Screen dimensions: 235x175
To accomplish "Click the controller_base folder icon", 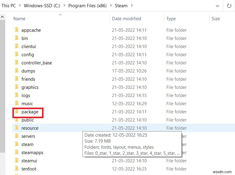I will pos(17,63).
